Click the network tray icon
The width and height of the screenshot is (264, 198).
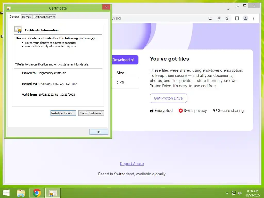tap(234, 193)
